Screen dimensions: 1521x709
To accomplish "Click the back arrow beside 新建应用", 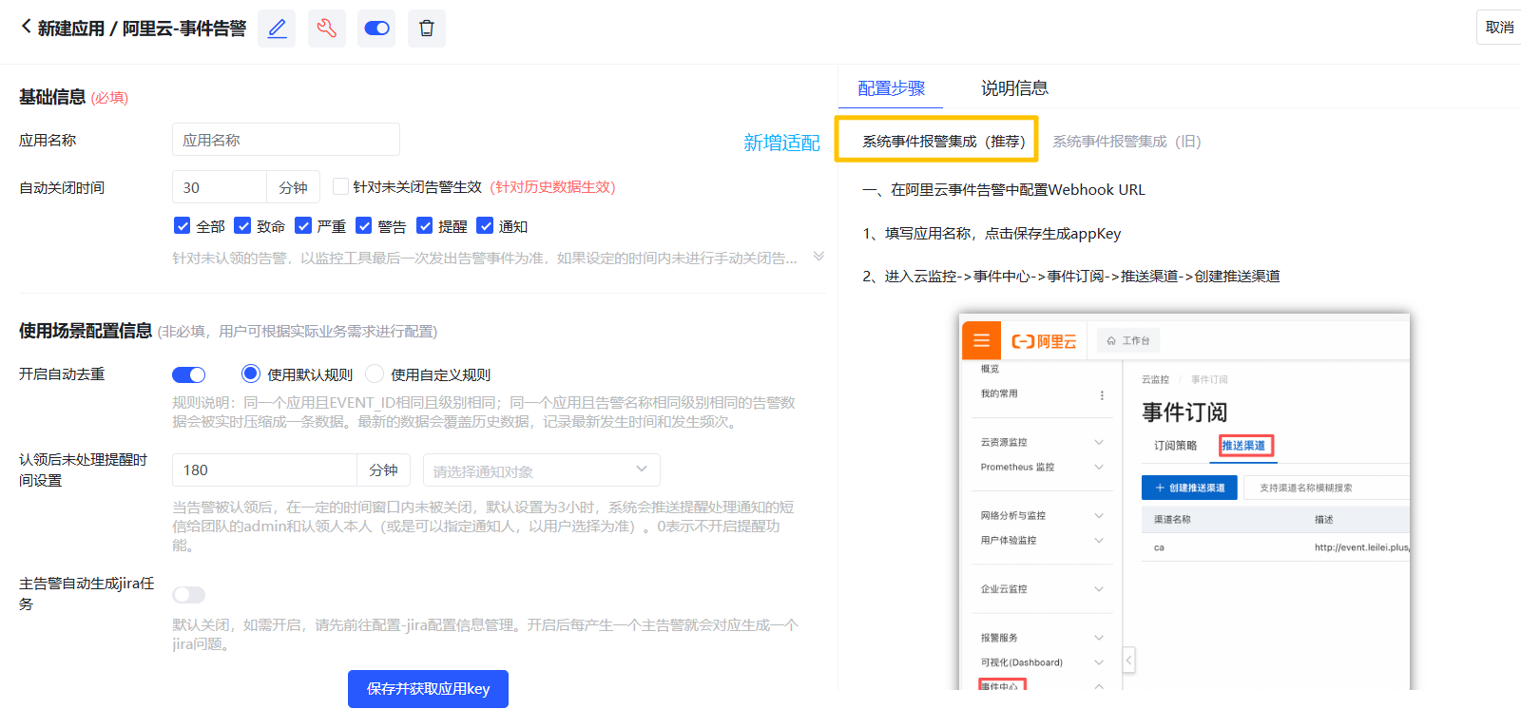I will click(x=26, y=27).
